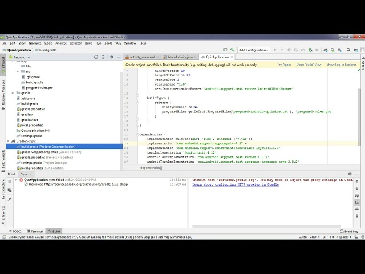Viewport: 365px width, 274px height.
Task: Hide the Project panel with minus icon
Action: coord(119,57)
